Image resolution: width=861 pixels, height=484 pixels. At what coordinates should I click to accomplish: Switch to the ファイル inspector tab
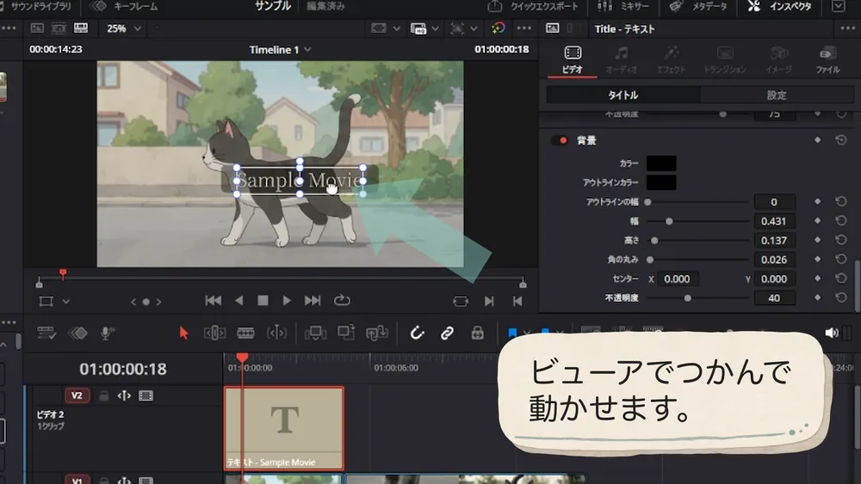click(827, 59)
